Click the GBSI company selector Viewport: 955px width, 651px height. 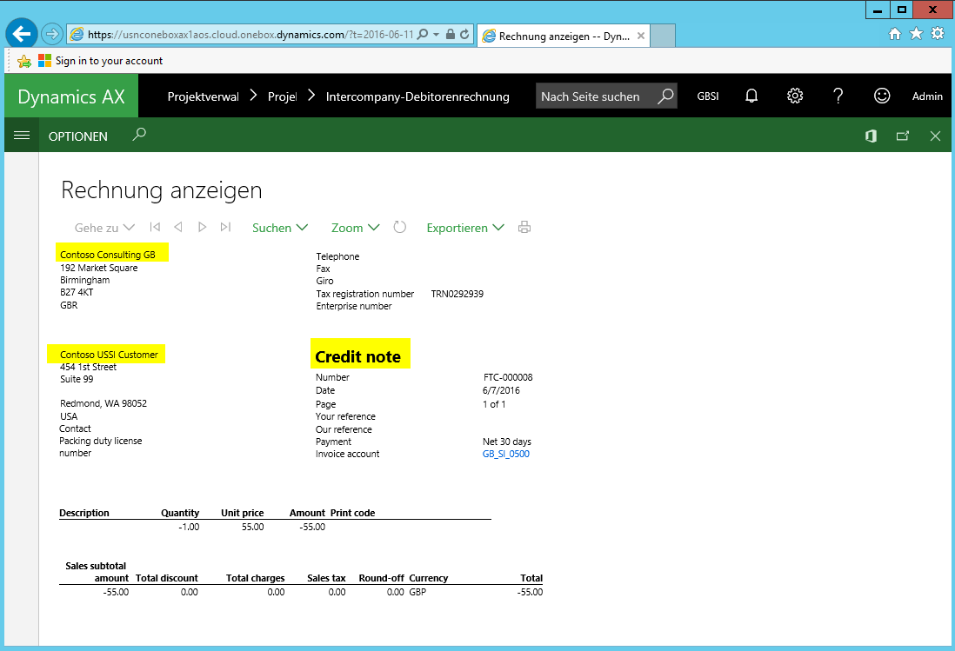708,96
